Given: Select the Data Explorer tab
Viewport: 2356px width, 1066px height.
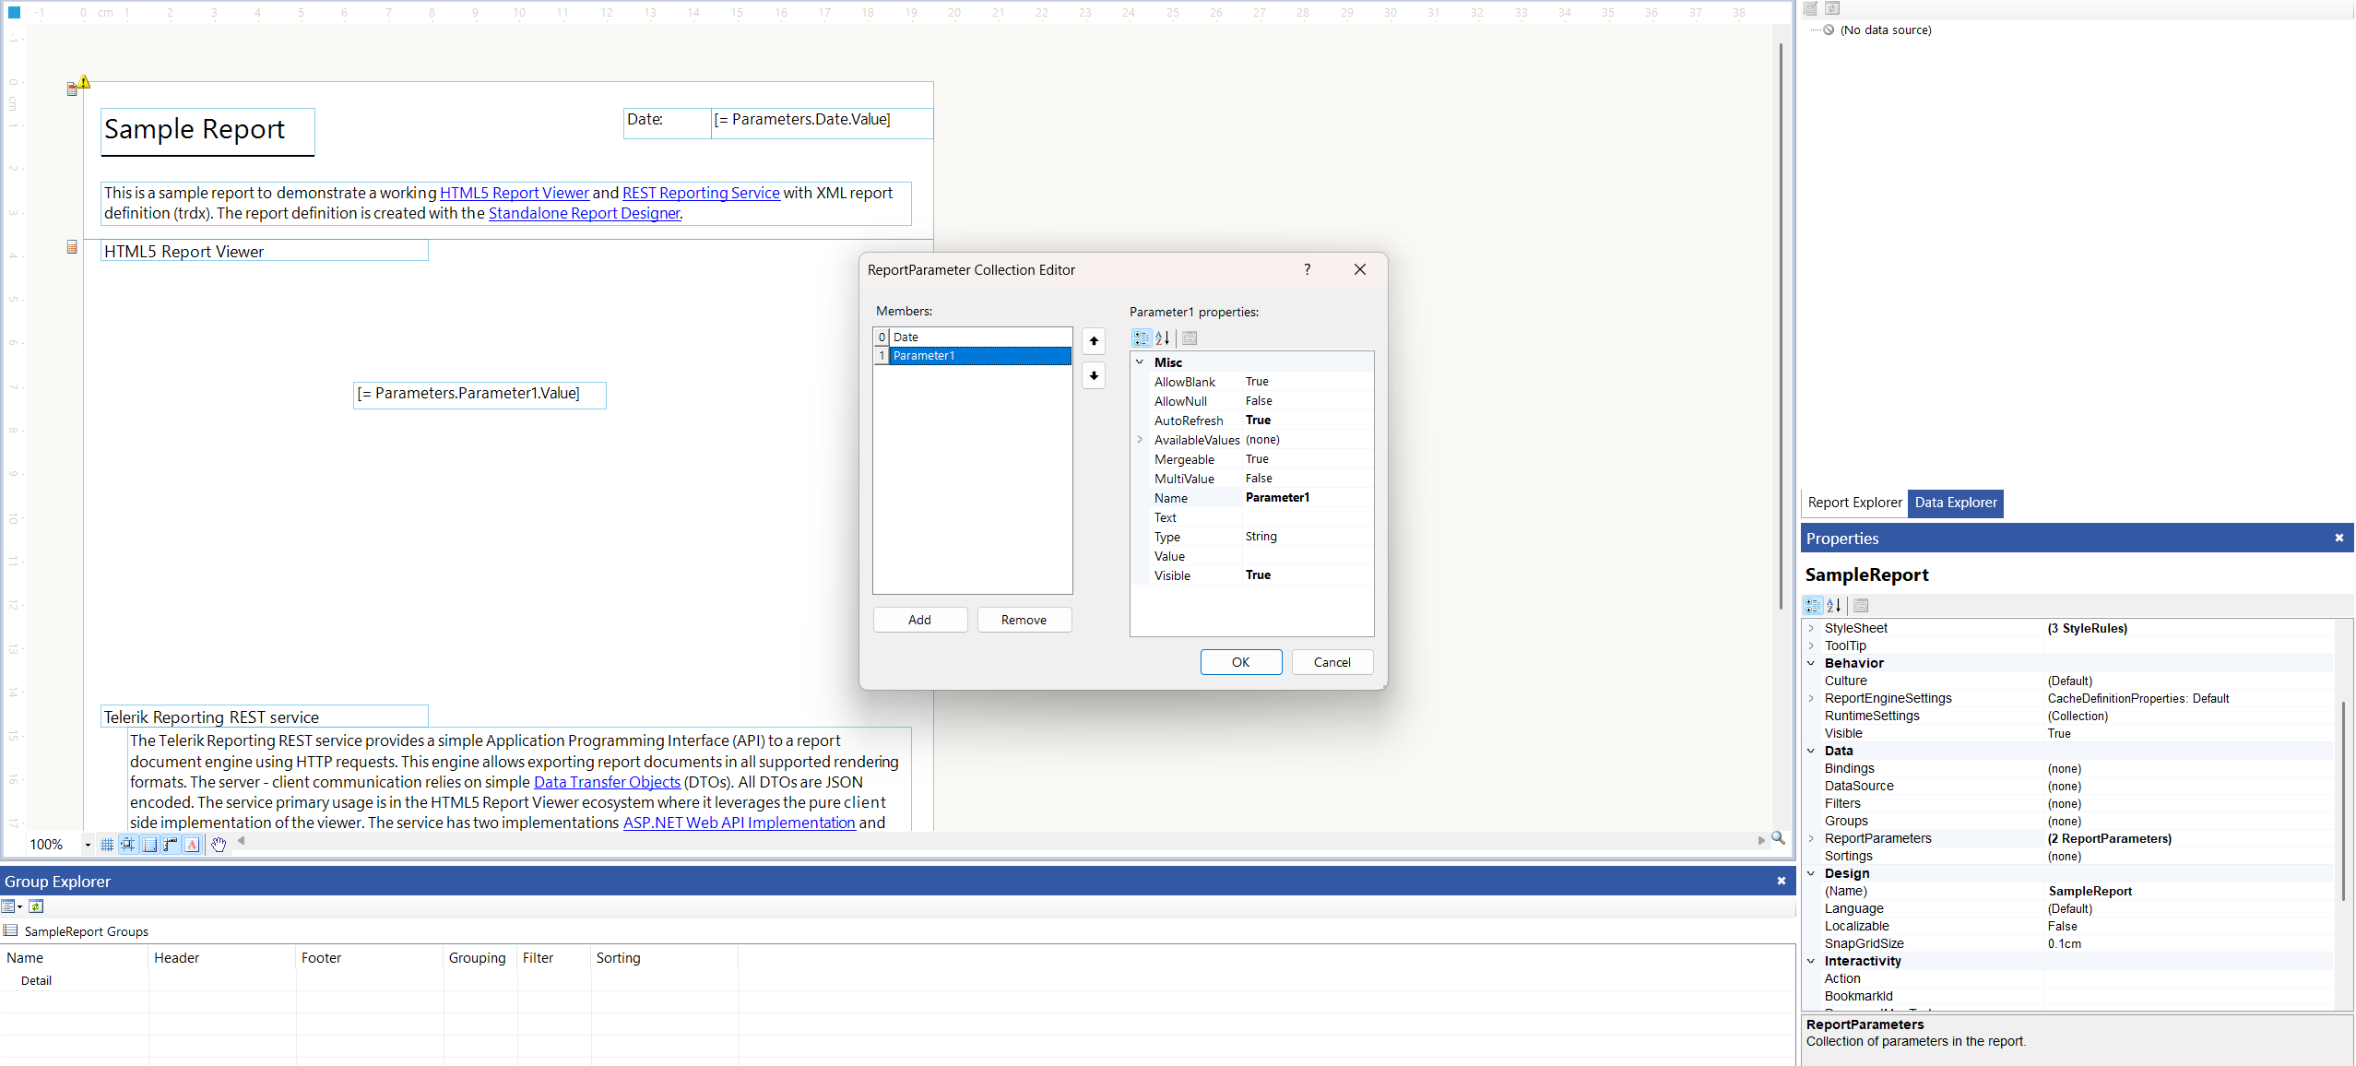Looking at the screenshot, I should [x=1955, y=503].
